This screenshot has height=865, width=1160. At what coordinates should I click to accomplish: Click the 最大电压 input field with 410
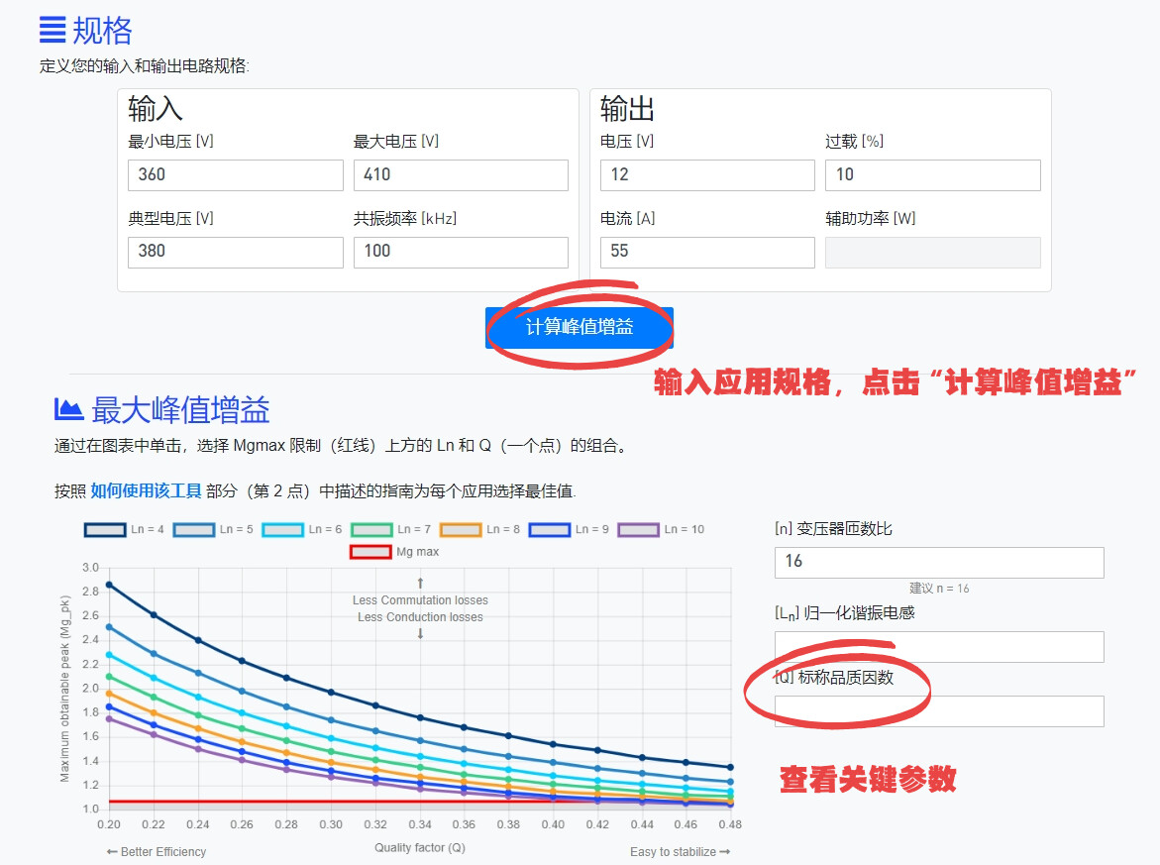click(x=461, y=175)
